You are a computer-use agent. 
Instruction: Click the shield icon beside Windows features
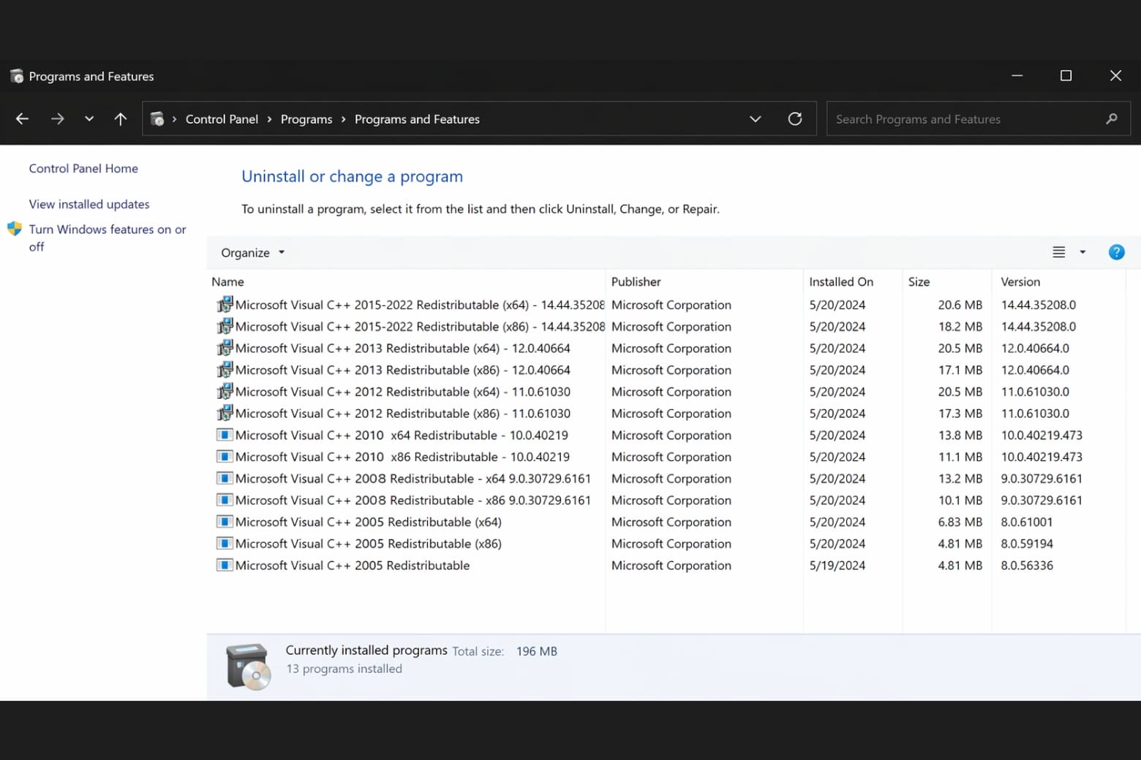pyautogui.click(x=15, y=229)
